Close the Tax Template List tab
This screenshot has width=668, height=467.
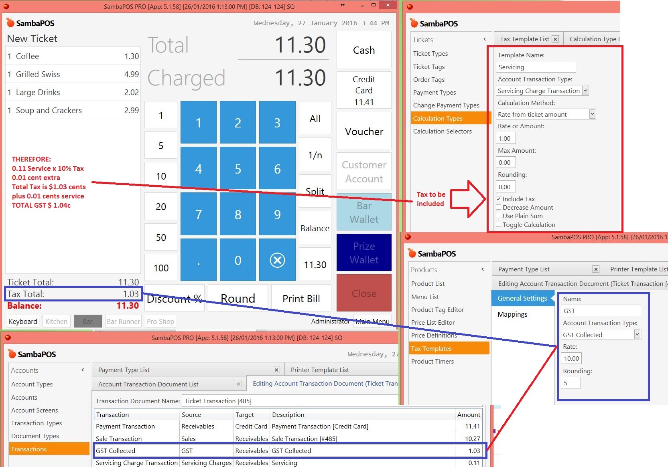pos(555,39)
